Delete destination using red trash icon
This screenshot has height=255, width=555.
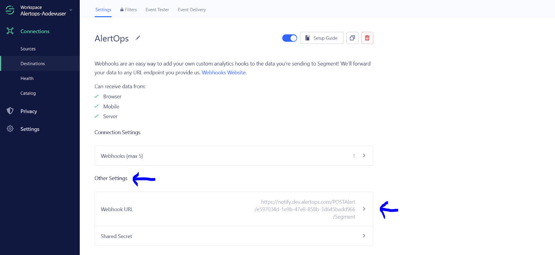[367, 38]
